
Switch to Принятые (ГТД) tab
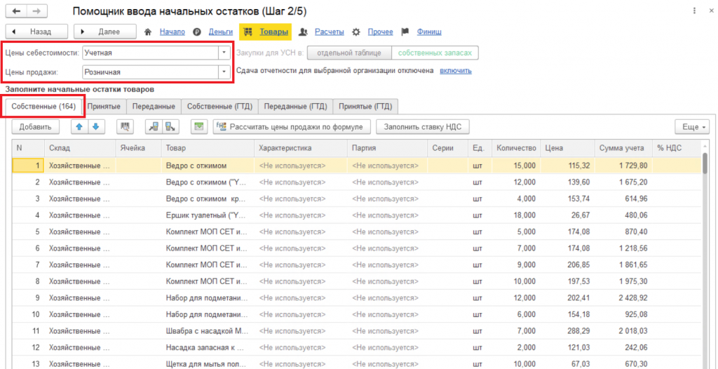pyautogui.click(x=365, y=107)
